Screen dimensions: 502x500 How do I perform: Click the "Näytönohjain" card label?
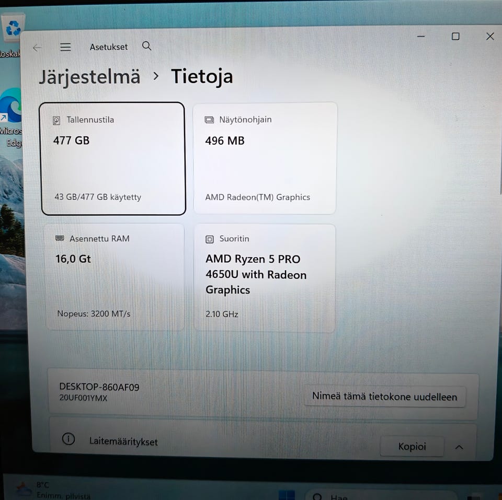(x=245, y=120)
